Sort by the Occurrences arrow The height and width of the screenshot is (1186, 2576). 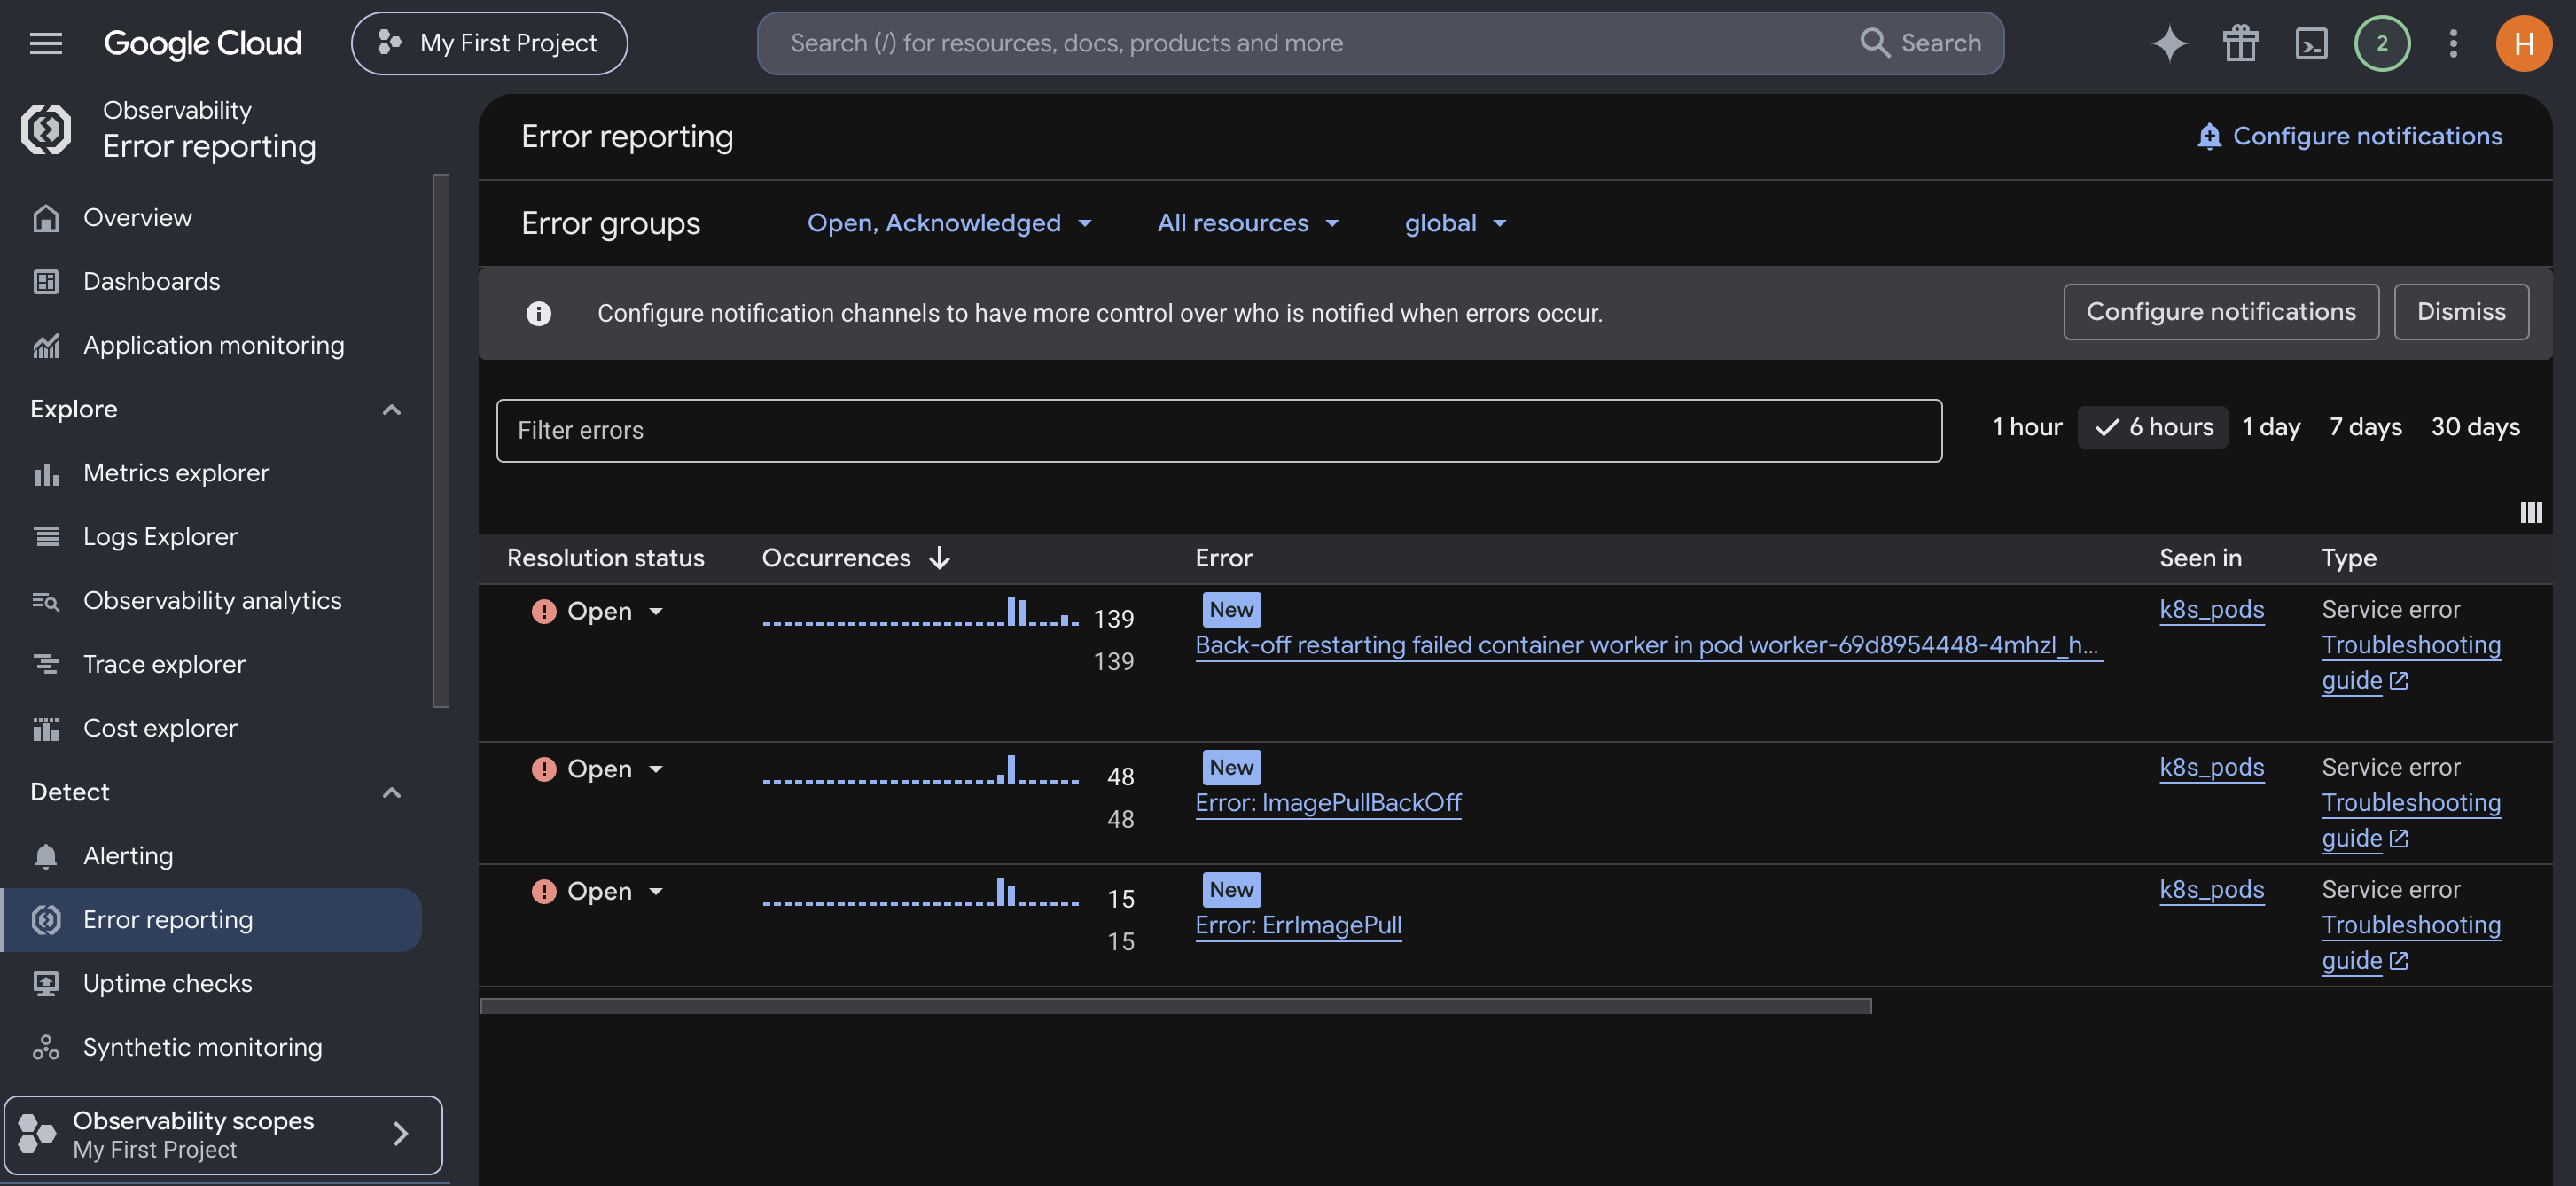click(939, 558)
